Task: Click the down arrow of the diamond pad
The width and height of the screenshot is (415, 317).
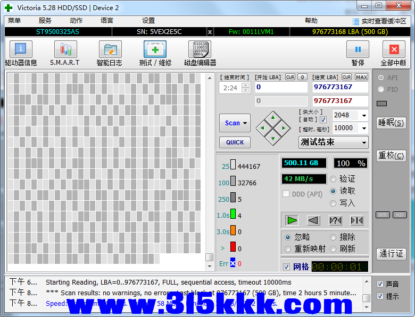Action: [x=273, y=139]
